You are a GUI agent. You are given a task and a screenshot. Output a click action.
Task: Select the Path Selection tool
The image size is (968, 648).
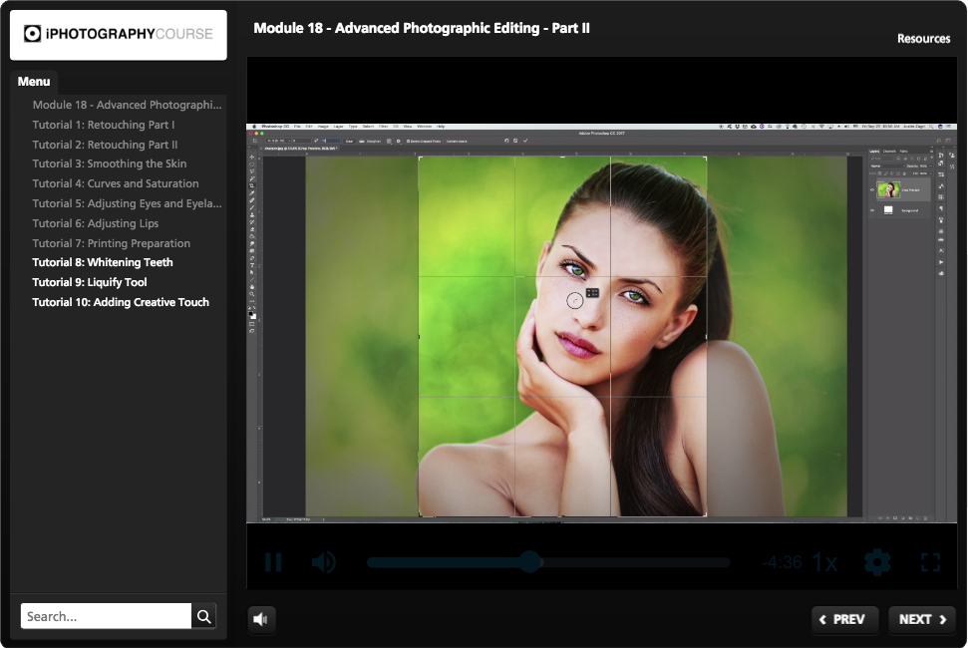(252, 272)
